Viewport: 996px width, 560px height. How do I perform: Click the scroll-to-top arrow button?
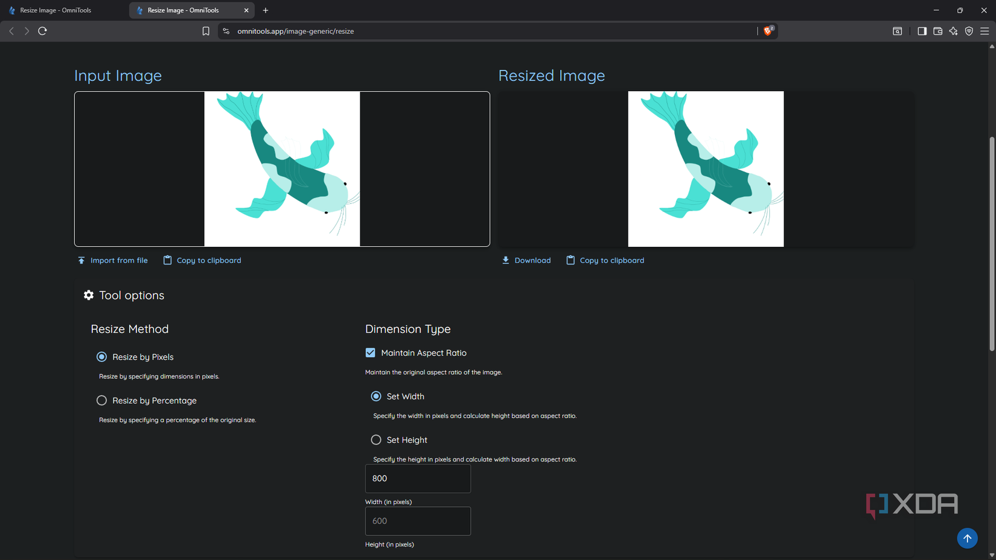tap(967, 538)
